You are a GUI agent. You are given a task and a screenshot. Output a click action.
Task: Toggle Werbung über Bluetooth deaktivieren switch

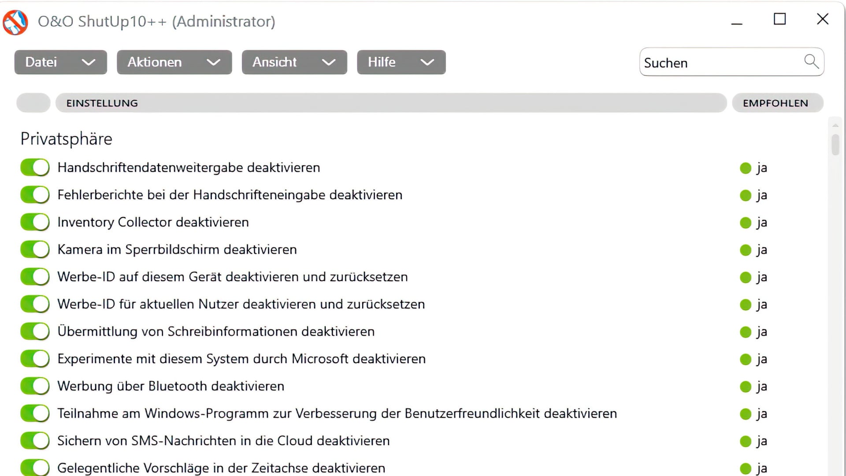click(x=35, y=386)
